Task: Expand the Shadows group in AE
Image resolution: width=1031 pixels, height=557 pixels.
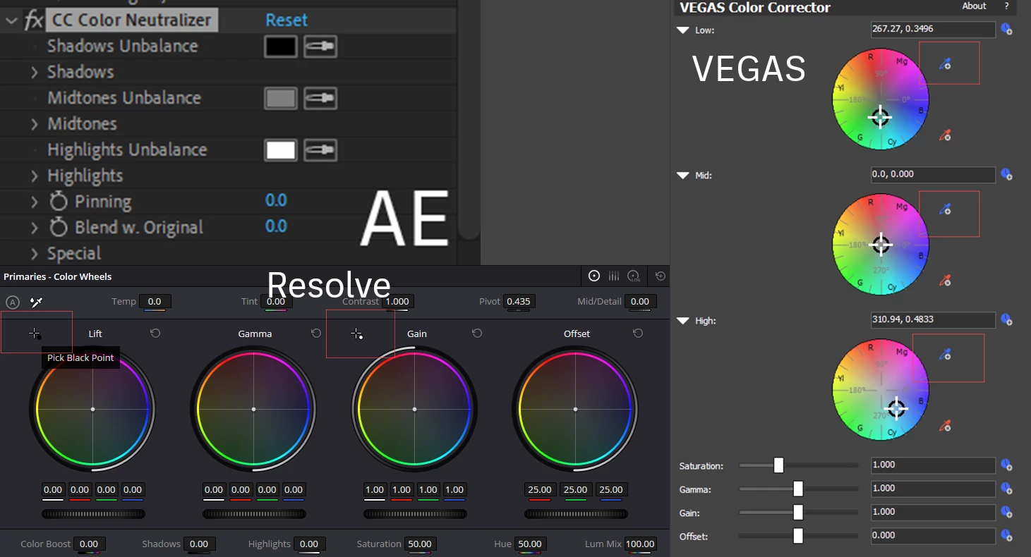Action: [x=35, y=72]
